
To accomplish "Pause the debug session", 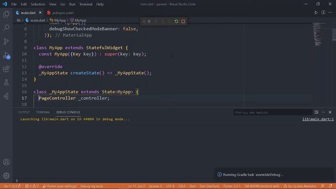I will [149, 22].
